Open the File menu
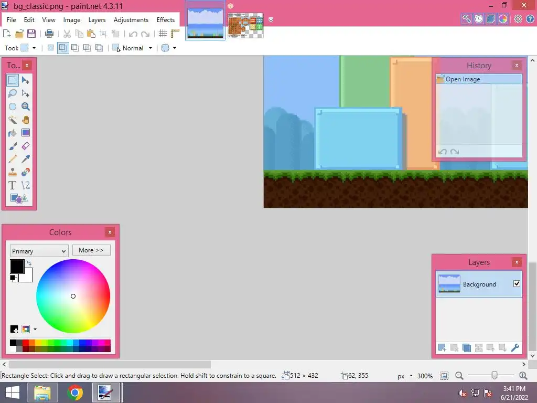Image resolution: width=537 pixels, height=403 pixels. coord(12,20)
